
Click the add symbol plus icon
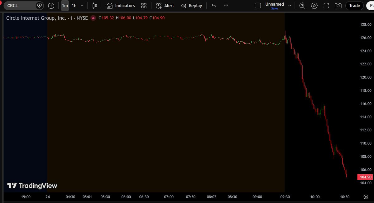[51, 6]
